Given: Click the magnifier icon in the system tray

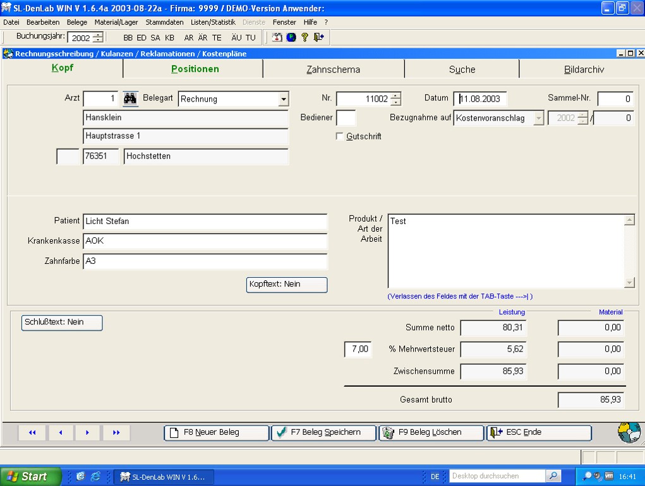Looking at the screenshot, I should tap(587, 477).
